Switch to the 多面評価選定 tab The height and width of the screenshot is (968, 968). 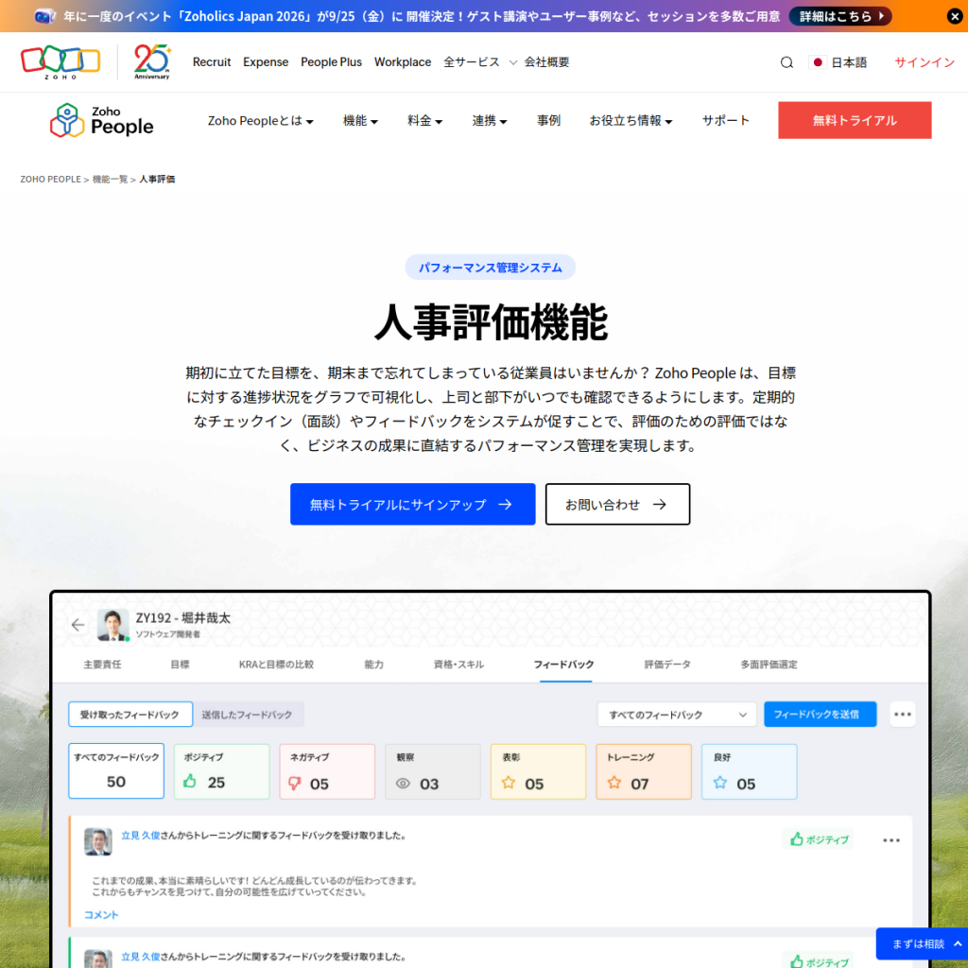[x=769, y=665]
